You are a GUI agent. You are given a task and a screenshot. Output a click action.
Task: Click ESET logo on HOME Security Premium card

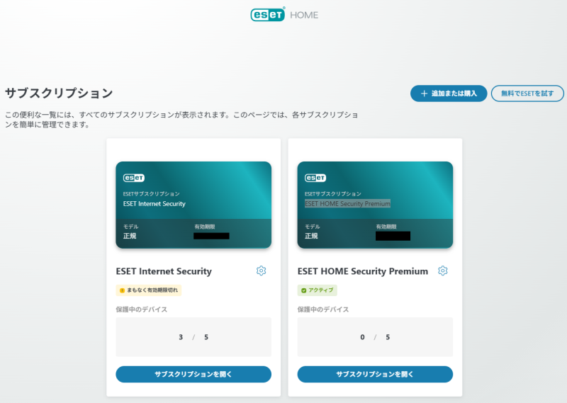(315, 178)
